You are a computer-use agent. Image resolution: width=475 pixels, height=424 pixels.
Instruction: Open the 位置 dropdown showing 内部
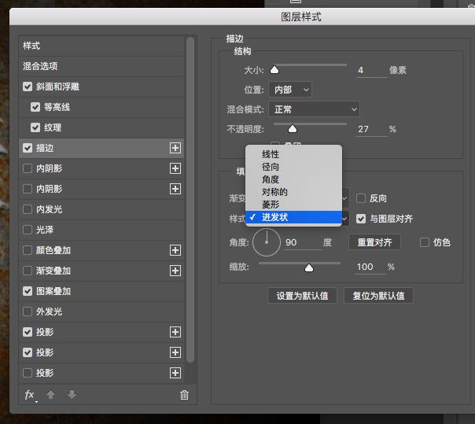pyautogui.click(x=290, y=90)
